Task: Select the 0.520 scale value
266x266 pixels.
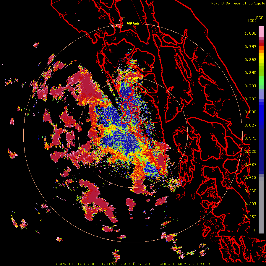Action: pyautogui.click(x=250, y=152)
